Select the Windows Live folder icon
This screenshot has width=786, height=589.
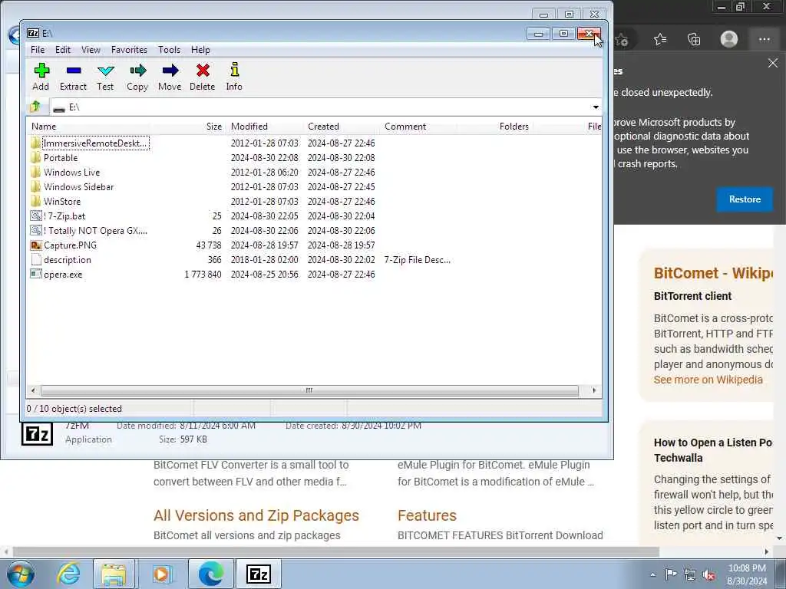[x=35, y=173]
